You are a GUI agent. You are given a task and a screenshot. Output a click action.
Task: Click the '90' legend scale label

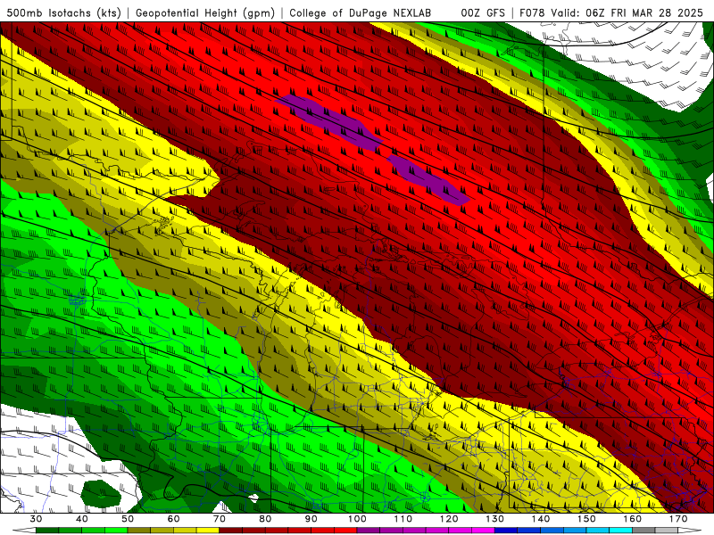(x=311, y=519)
